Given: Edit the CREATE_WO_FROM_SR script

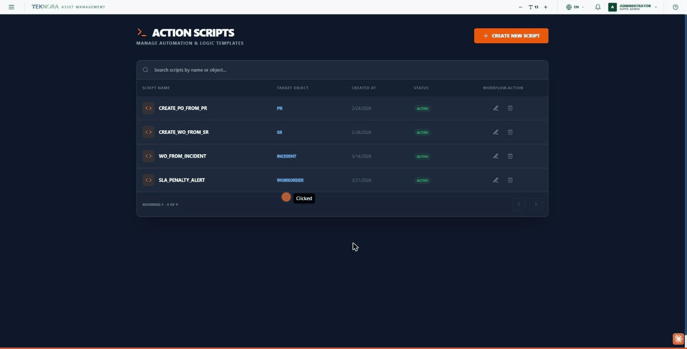Looking at the screenshot, I should (x=496, y=132).
